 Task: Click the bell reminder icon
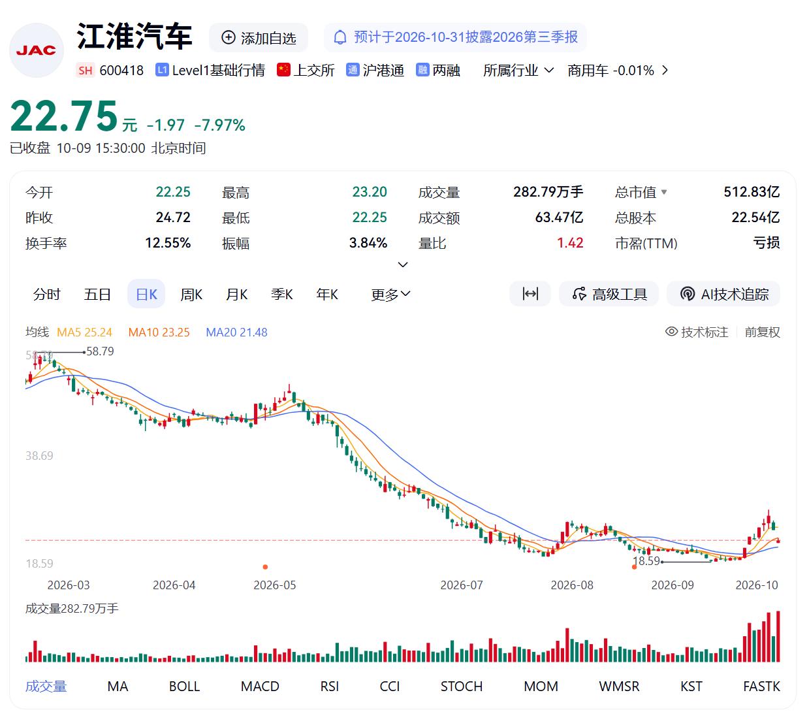coord(340,38)
